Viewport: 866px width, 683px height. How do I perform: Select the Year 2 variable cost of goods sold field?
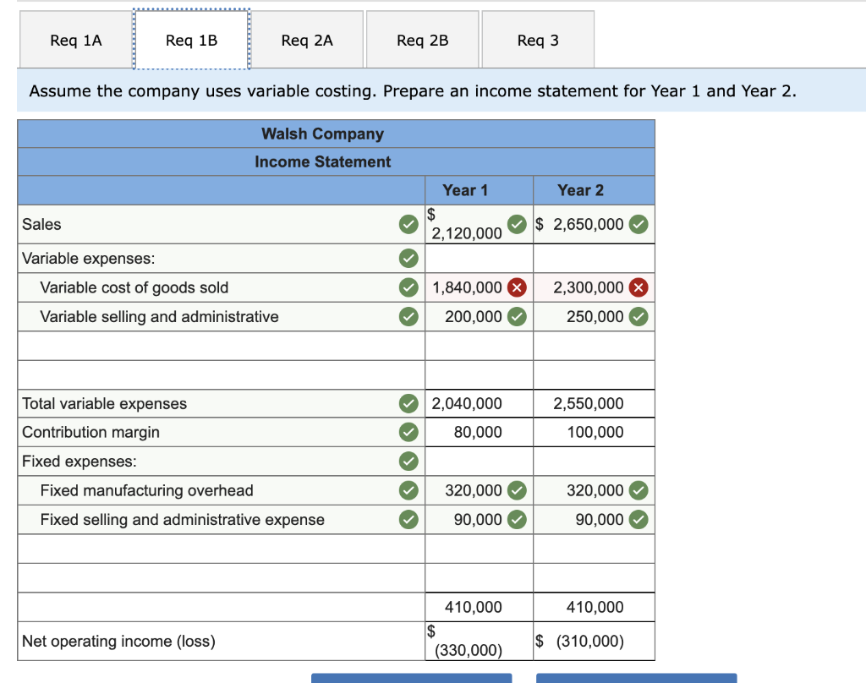point(594,287)
